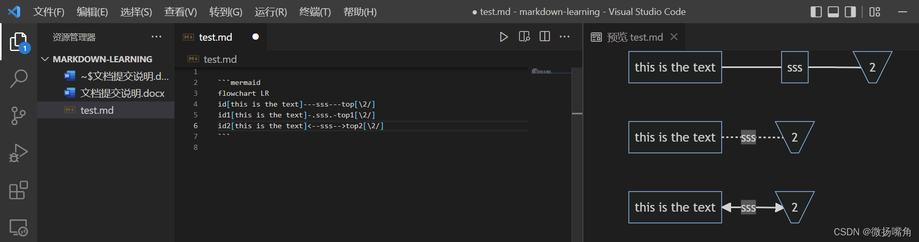The width and height of the screenshot is (919, 242).
Task: Switch to the 预览 test.md tab
Action: (635, 37)
